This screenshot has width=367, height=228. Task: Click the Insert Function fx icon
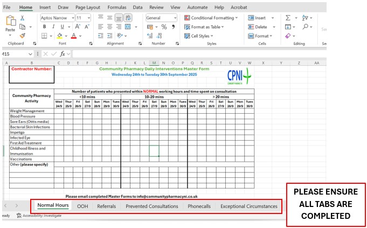(x=63, y=54)
